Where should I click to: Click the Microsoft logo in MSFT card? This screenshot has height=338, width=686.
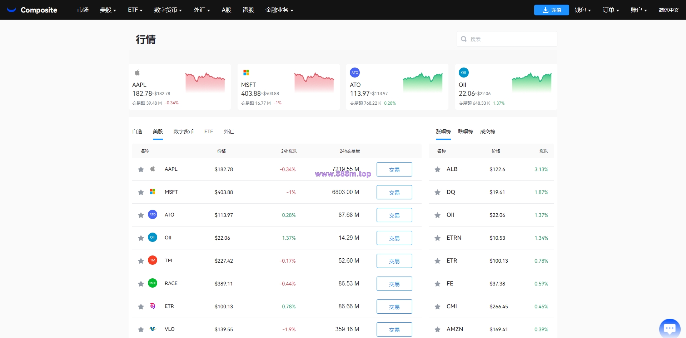click(x=246, y=73)
